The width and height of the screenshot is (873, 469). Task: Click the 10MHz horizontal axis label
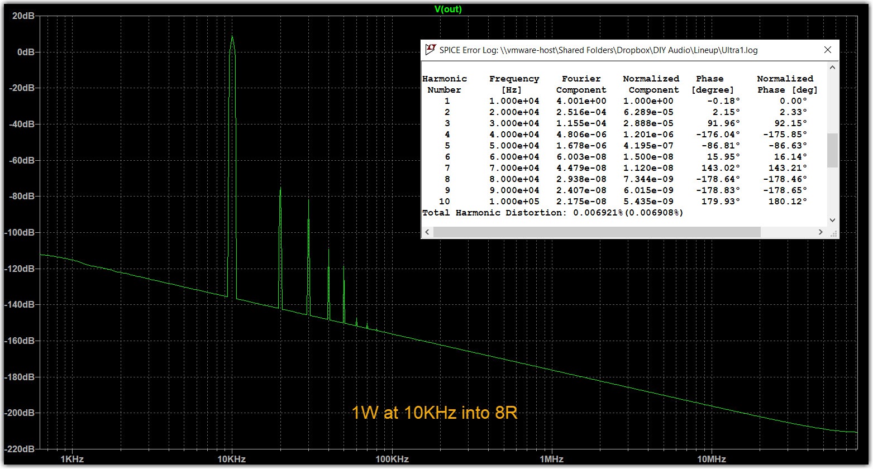[x=711, y=460]
